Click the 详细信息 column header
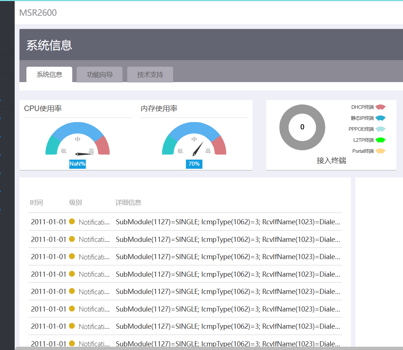 128,203
